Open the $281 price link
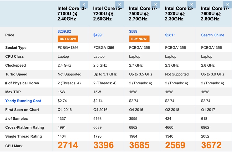This screenshot has height=152, width=232. click(x=169, y=35)
